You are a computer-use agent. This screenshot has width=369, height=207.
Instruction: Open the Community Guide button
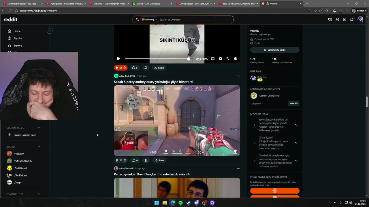tap(275, 50)
